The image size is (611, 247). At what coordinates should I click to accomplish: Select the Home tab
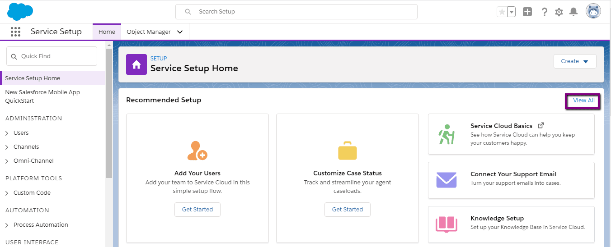[x=107, y=32]
